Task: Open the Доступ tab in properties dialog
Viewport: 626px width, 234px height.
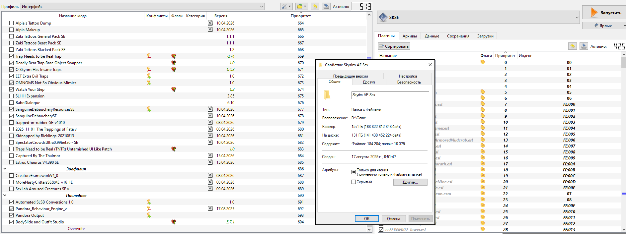Action: click(x=369, y=82)
